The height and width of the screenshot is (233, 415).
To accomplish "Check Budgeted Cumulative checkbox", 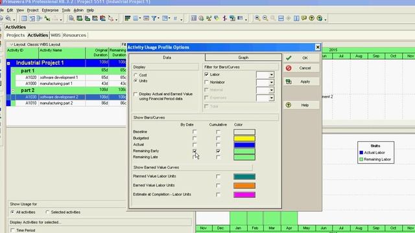I will (218, 138).
